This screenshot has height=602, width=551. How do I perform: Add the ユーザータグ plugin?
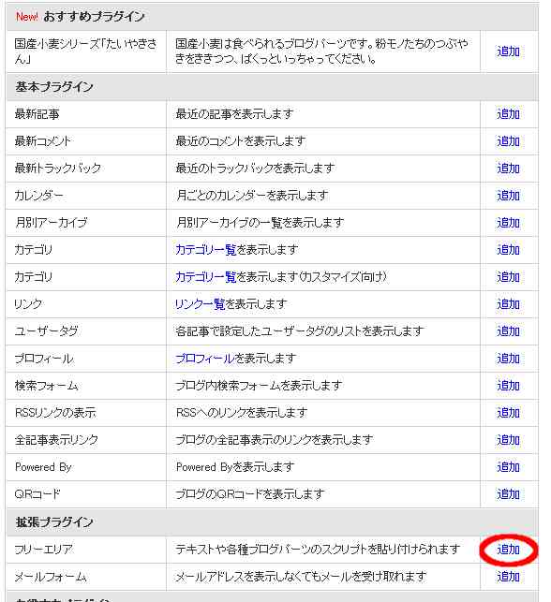click(508, 331)
